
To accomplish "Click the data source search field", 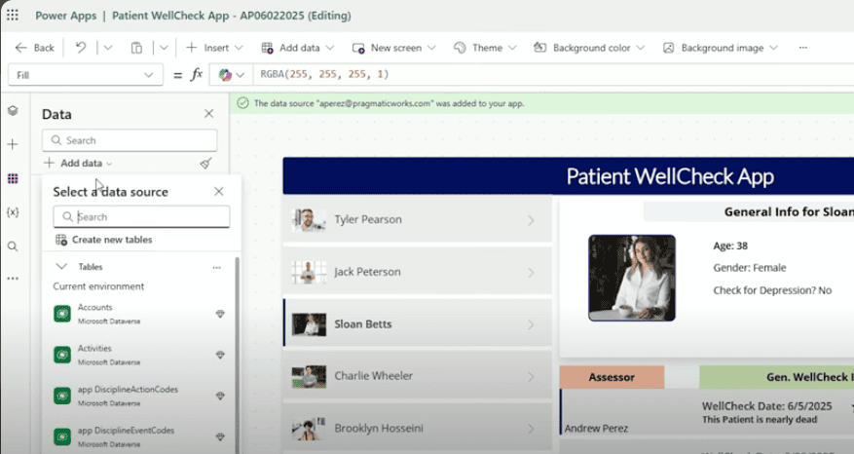I will (x=141, y=217).
